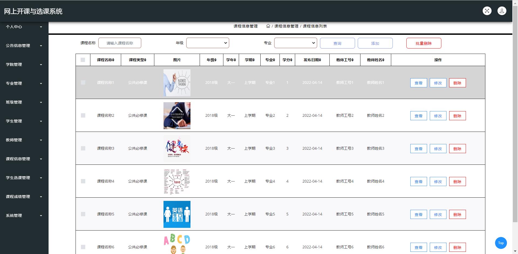Click the 网上开课与选课系统 title
This screenshot has height=254, width=518.
tap(33, 11)
